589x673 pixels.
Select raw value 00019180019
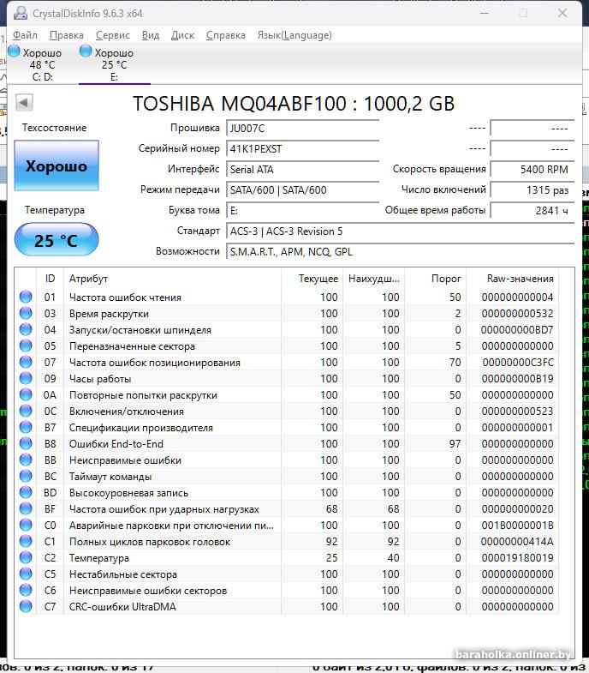[517, 558]
